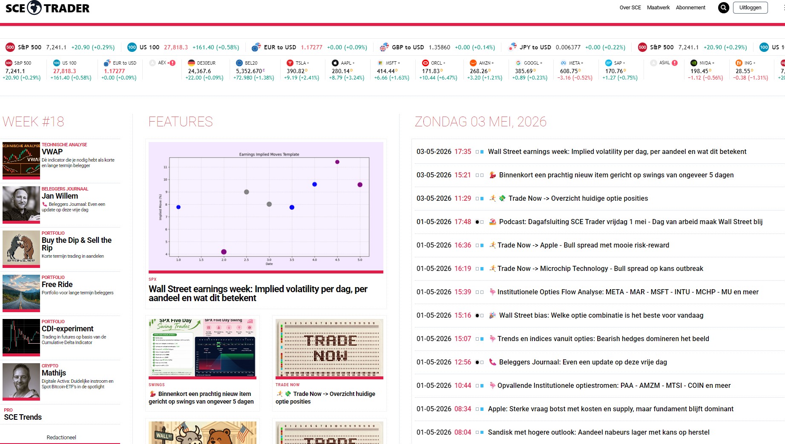785x444 pixels.
Task: Open the Maatwerk menu item
Action: pyautogui.click(x=658, y=8)
